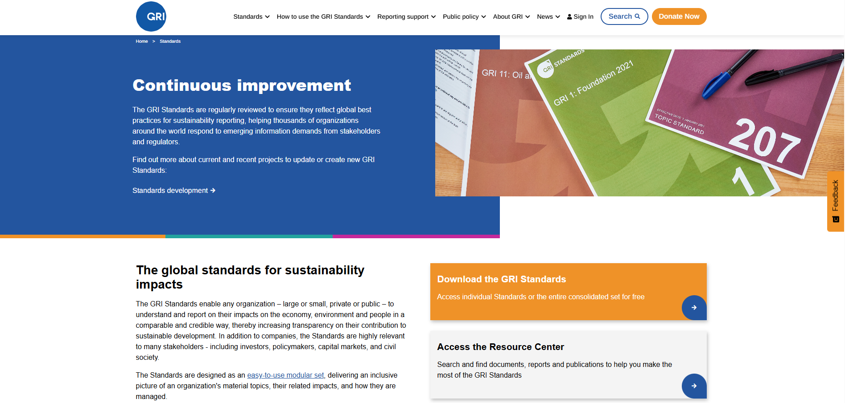Image resolution: width=845 pixels, height=403 pixels.
Task: Click the Donate Now button
Action: 679,16
